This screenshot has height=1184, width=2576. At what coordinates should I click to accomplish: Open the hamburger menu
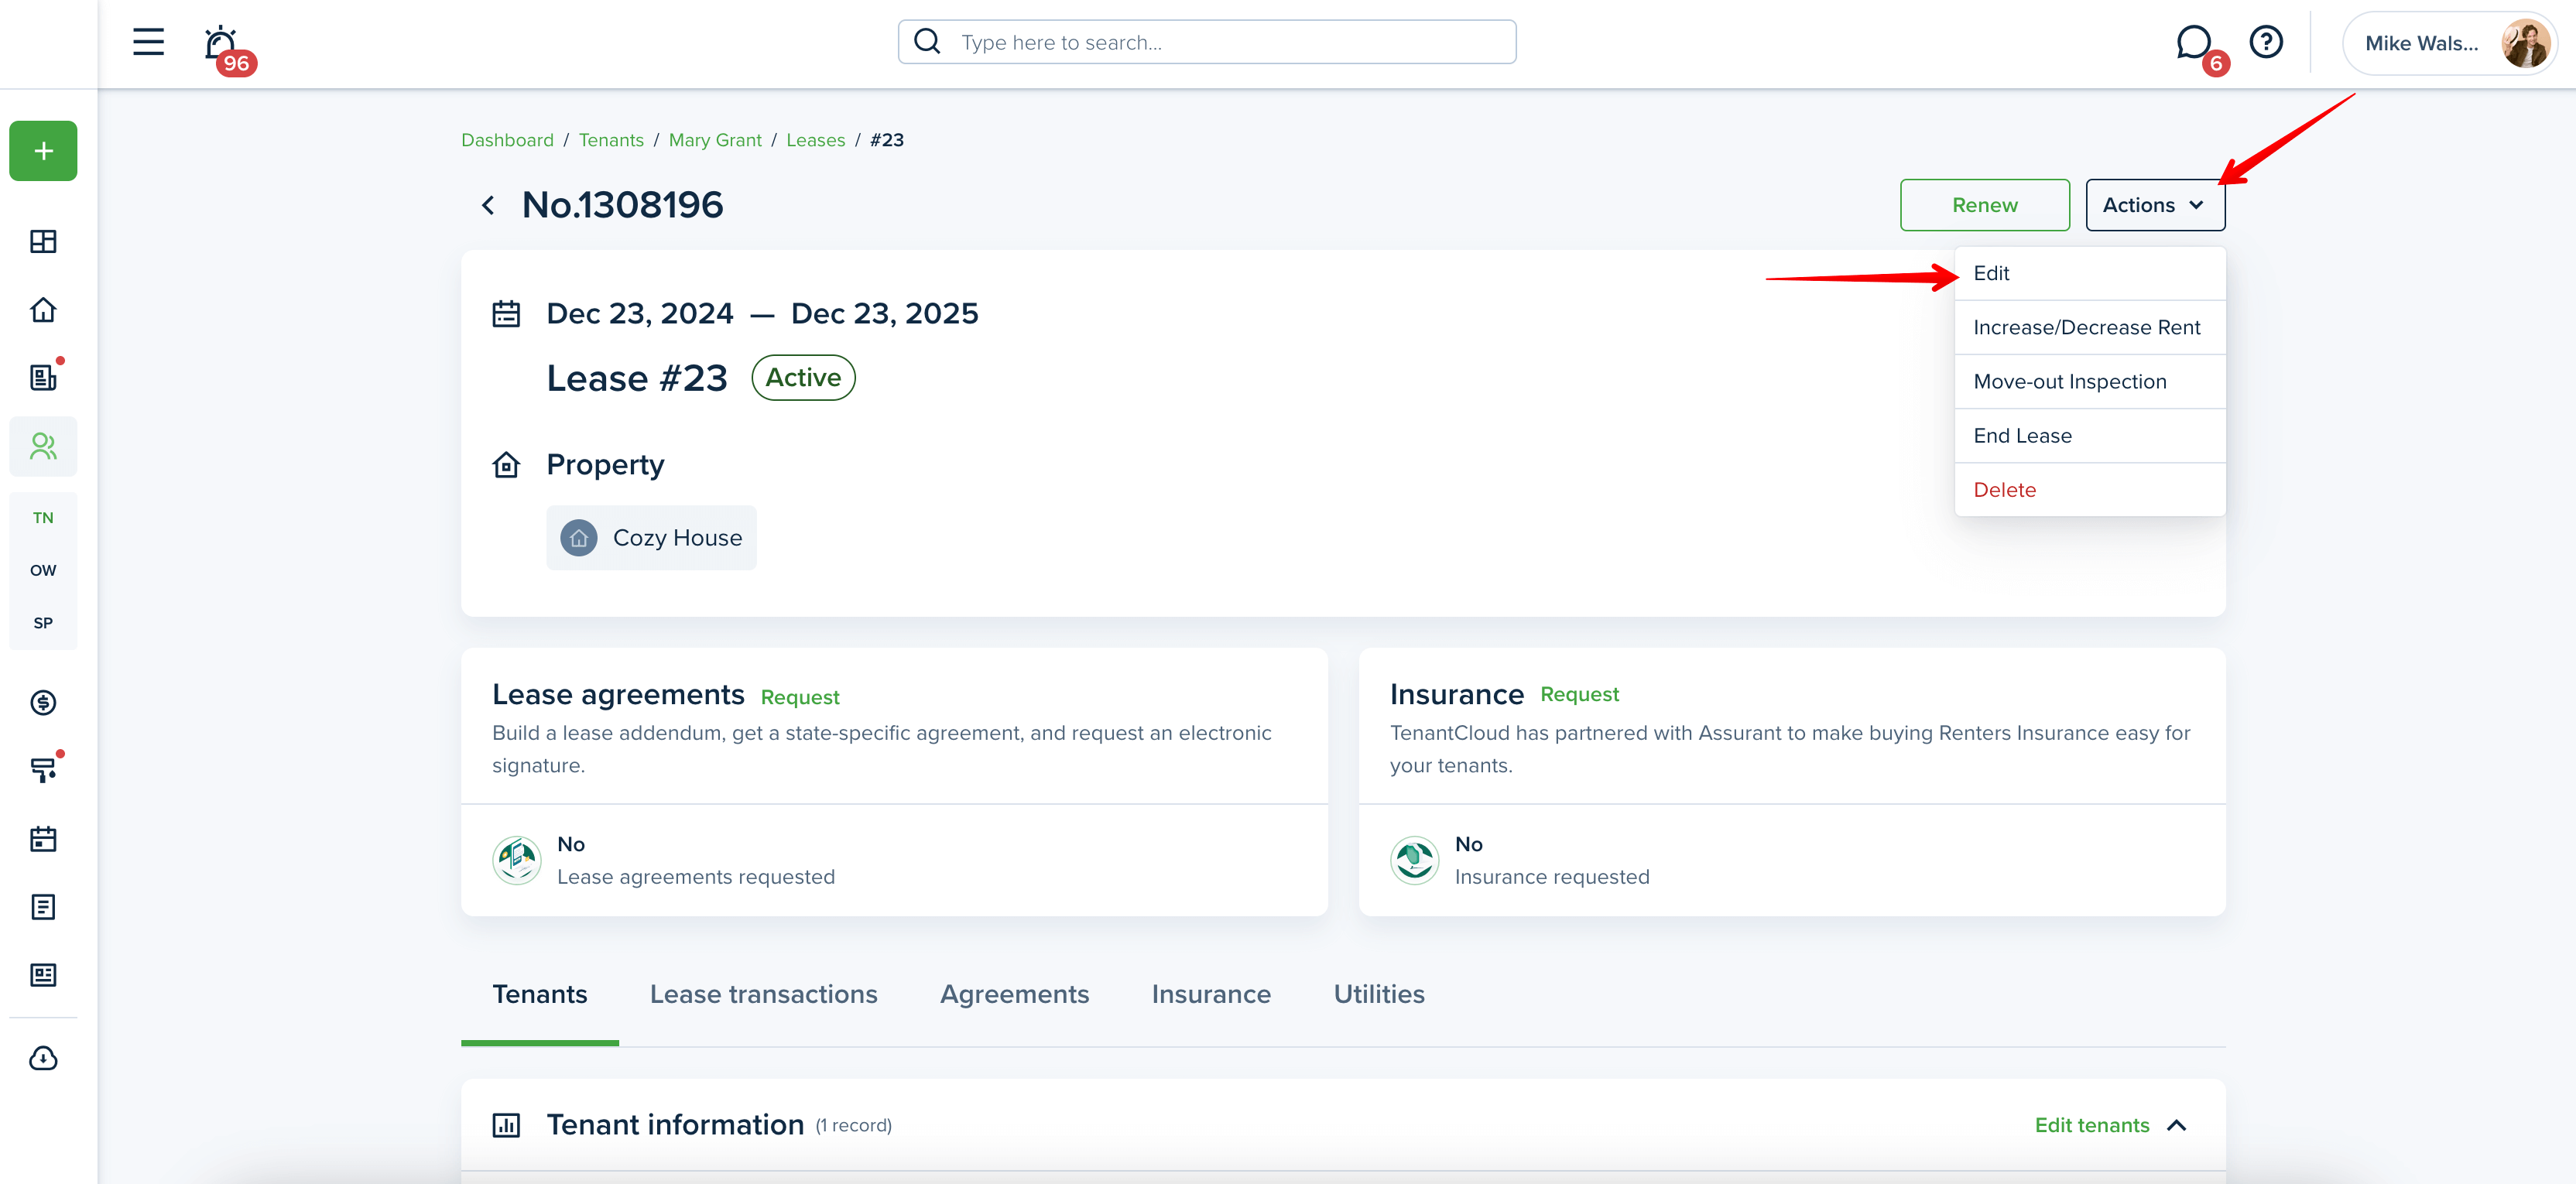(x=148, y=42)
